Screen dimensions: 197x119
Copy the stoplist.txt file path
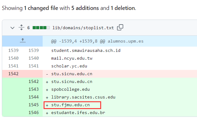click(120, 27)
